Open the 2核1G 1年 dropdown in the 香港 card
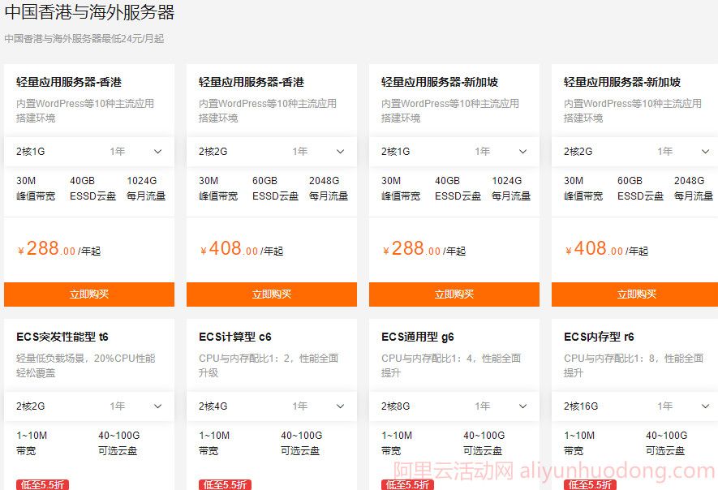718x490 pixels. (x=88, y=152)
